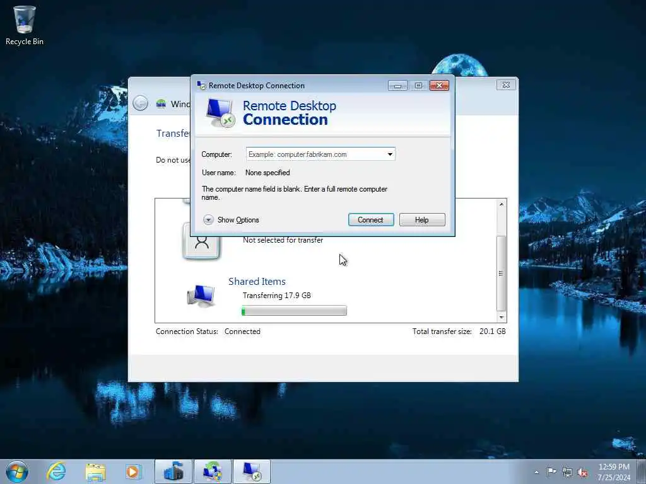Open the Recycle Bin desktop icon
The image size is (646, 484).
point(25,25)
